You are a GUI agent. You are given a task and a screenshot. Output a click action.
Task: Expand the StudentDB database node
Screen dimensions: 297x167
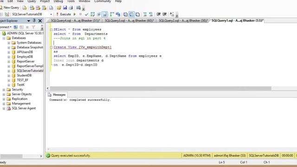coord(9,76)
